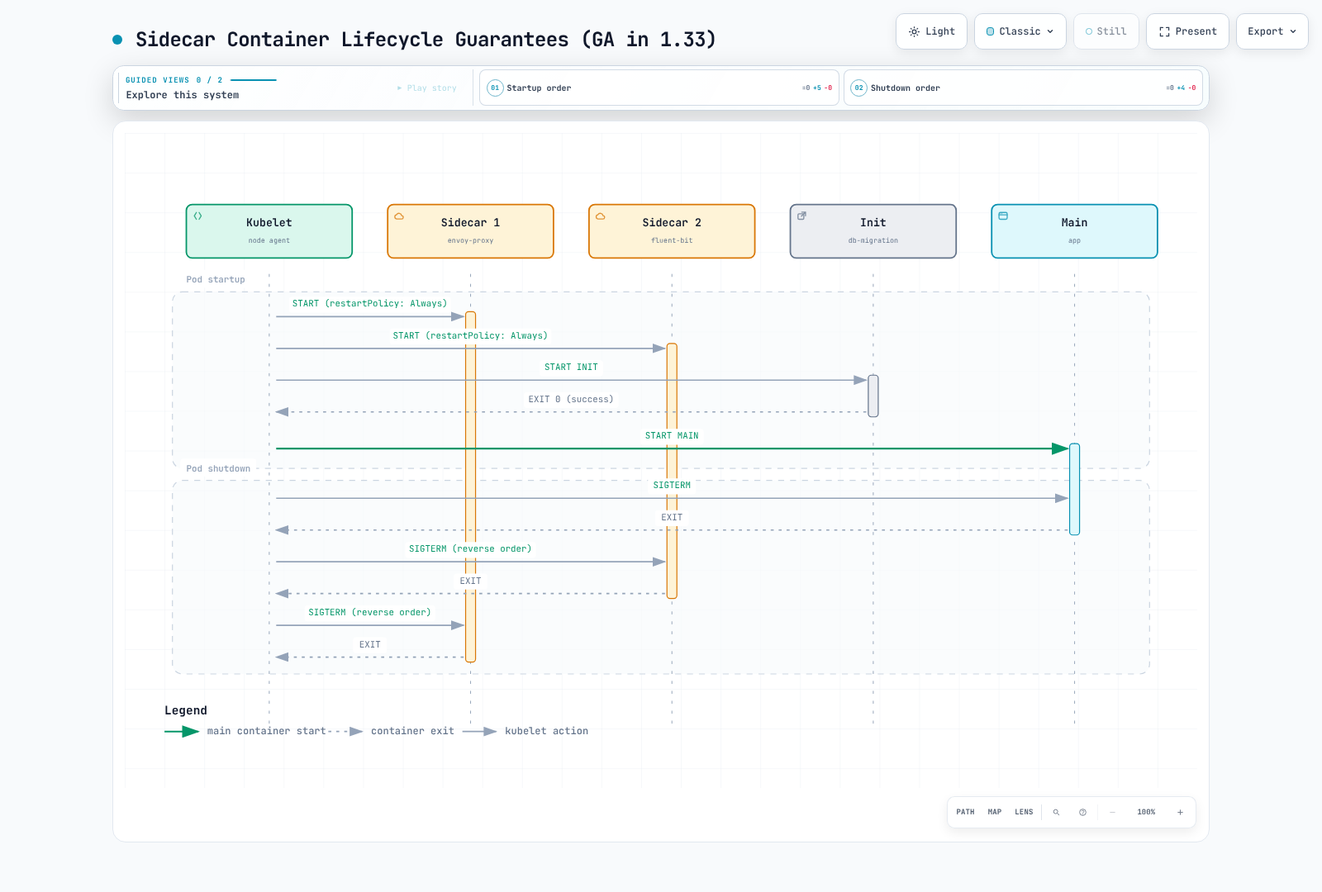1322x892 pixels.
Task: Open the Classic style dropdown
Action: pyautogui.click(x=1020, y=31)
